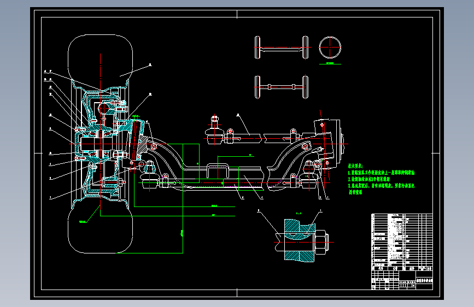474x307 pixels.
Task: Select the upper tire outline of the wheel
Action: pyautogui.click(x=101, y=61)
